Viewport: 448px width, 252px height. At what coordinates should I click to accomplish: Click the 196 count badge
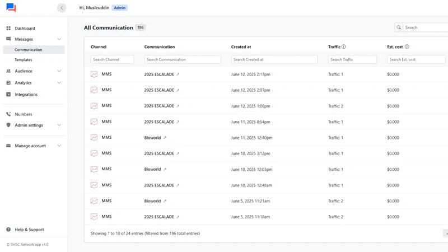[141, 27]
